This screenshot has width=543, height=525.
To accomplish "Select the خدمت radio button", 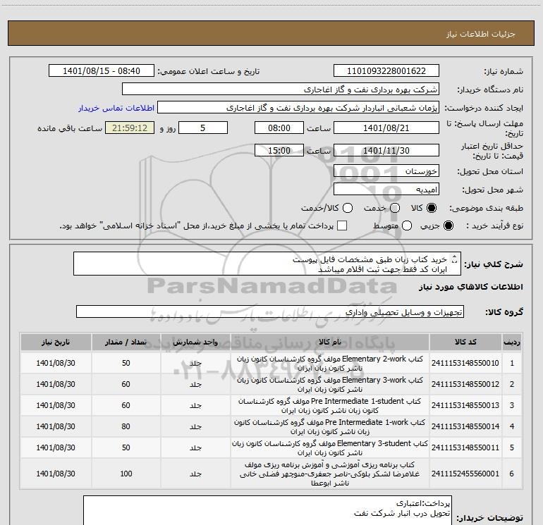I will pos(395,208).
